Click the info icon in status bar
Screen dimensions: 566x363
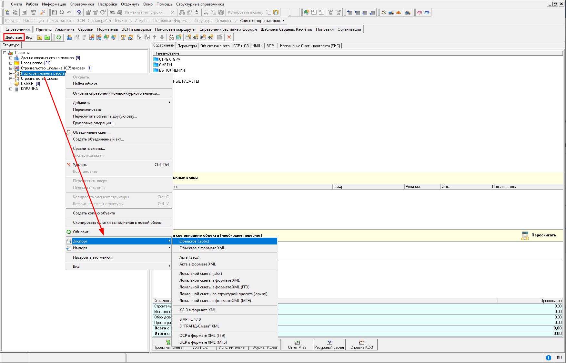pos(548,358)
